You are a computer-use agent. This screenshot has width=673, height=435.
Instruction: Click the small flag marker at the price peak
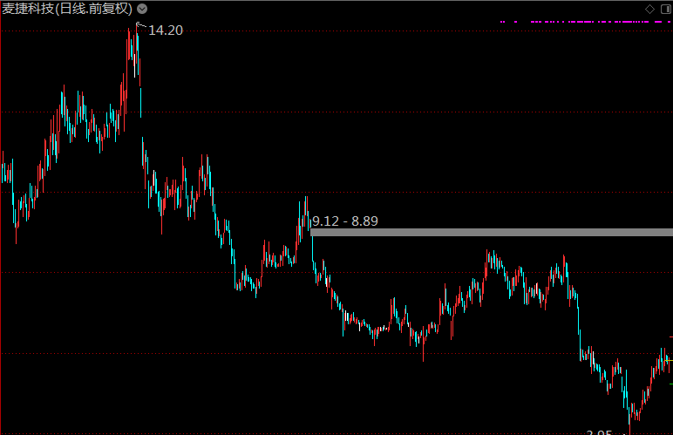pyautogui.click(x=139, y=25)
